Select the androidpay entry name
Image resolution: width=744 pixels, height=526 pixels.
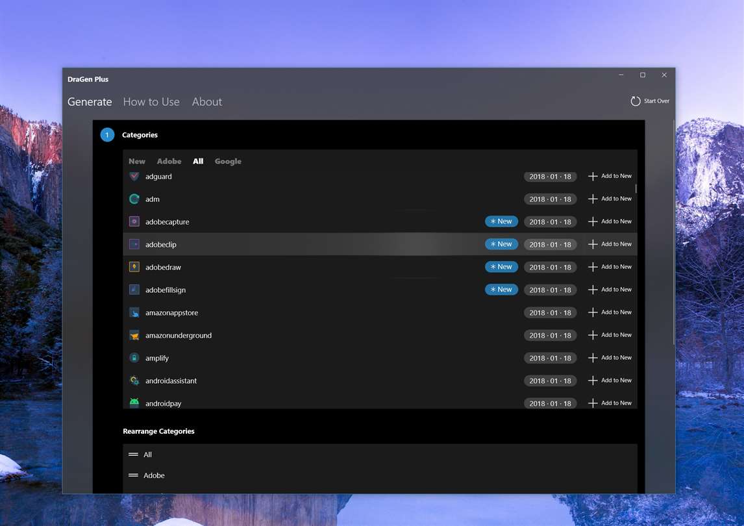[x=163, y=403]
